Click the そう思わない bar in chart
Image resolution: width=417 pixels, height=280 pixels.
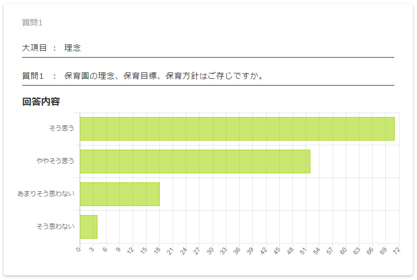(x=88, y=227)
